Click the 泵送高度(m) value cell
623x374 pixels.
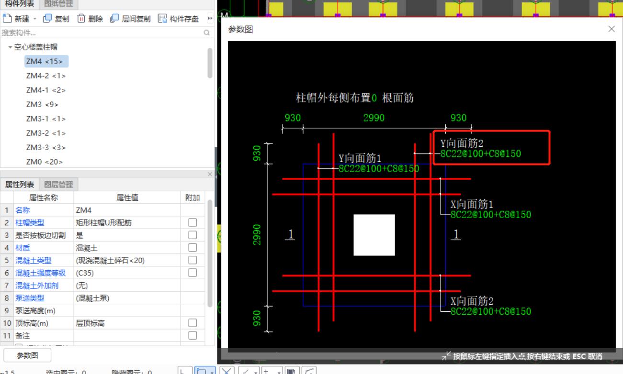coord(127,310)
